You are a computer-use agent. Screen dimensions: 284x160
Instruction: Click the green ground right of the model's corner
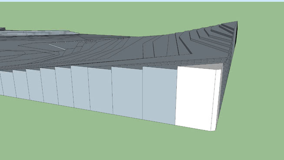pyautogui.click(x=257, y=82)
